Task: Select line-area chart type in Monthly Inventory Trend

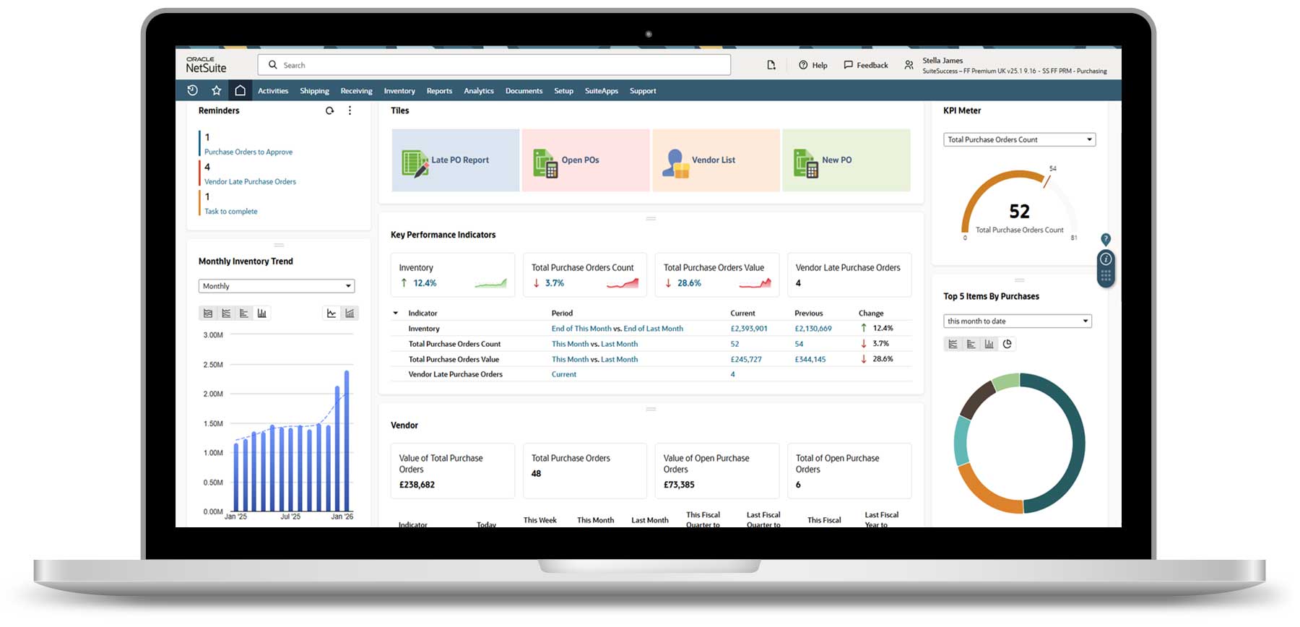Action: coord(226,313)
